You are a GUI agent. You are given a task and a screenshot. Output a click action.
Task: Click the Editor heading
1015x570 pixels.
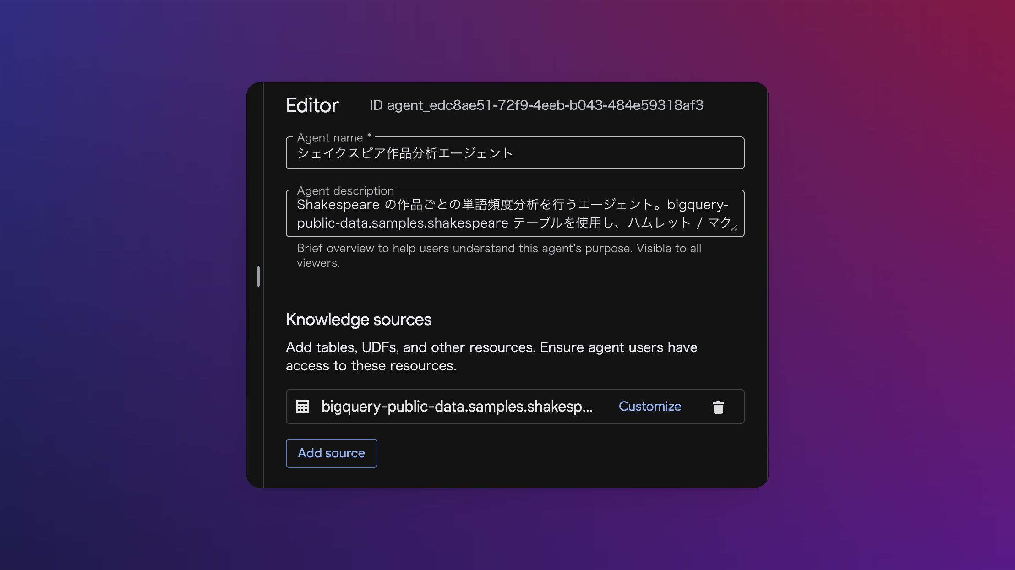click(x=312, y=105)
